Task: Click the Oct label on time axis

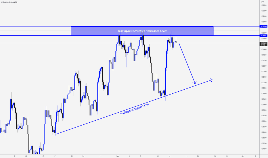Action: [x=243, y=156]
